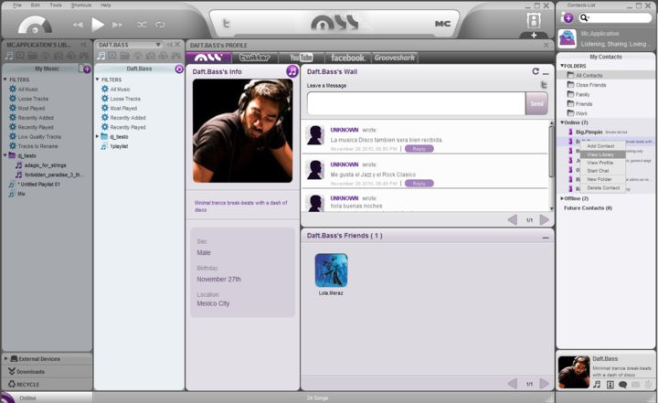
Task: Reply to the Disco musica wall post
Action: coord(419,149)
